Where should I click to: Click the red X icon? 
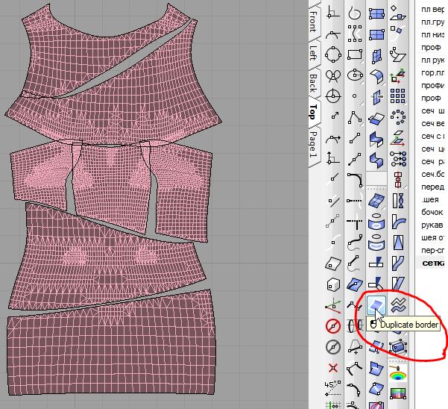[x=332, y=367]
